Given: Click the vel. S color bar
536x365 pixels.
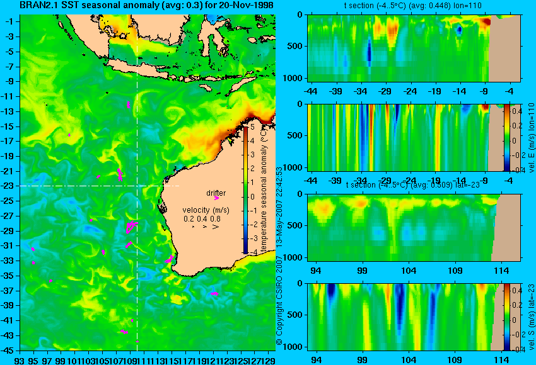Looking at the screenshot, I should (507, 317).
